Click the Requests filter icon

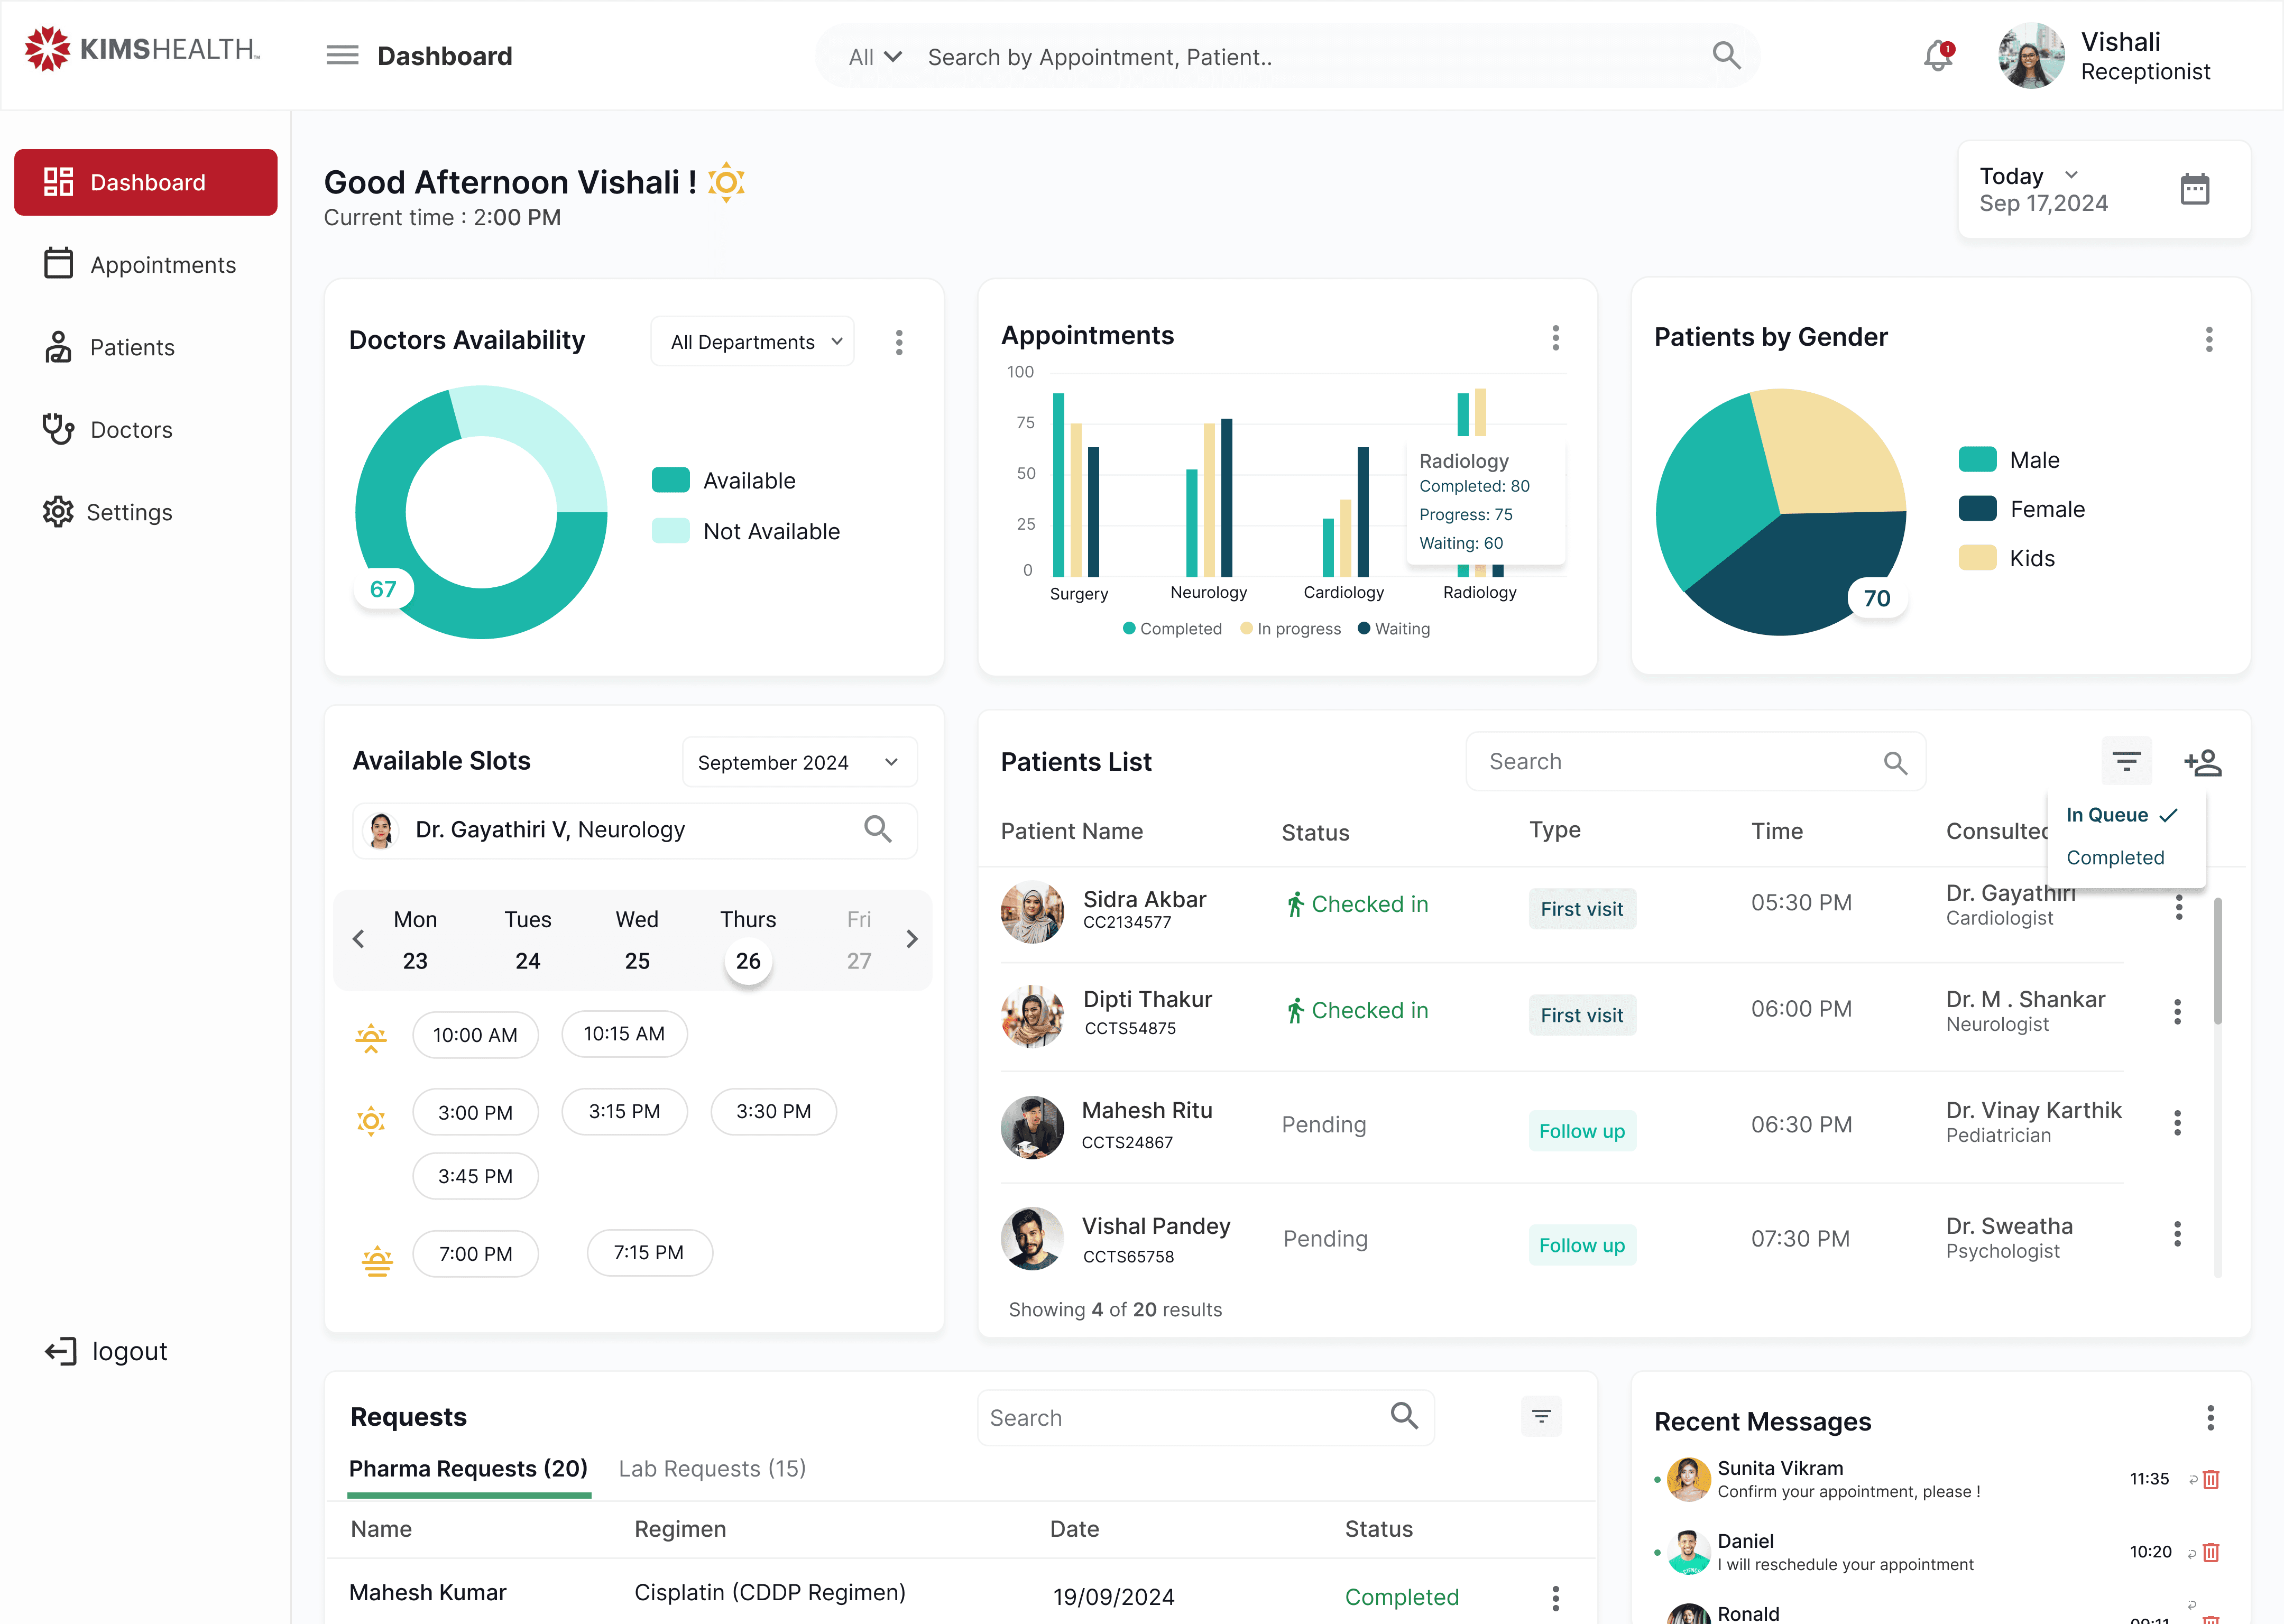click(1541, 1416)
